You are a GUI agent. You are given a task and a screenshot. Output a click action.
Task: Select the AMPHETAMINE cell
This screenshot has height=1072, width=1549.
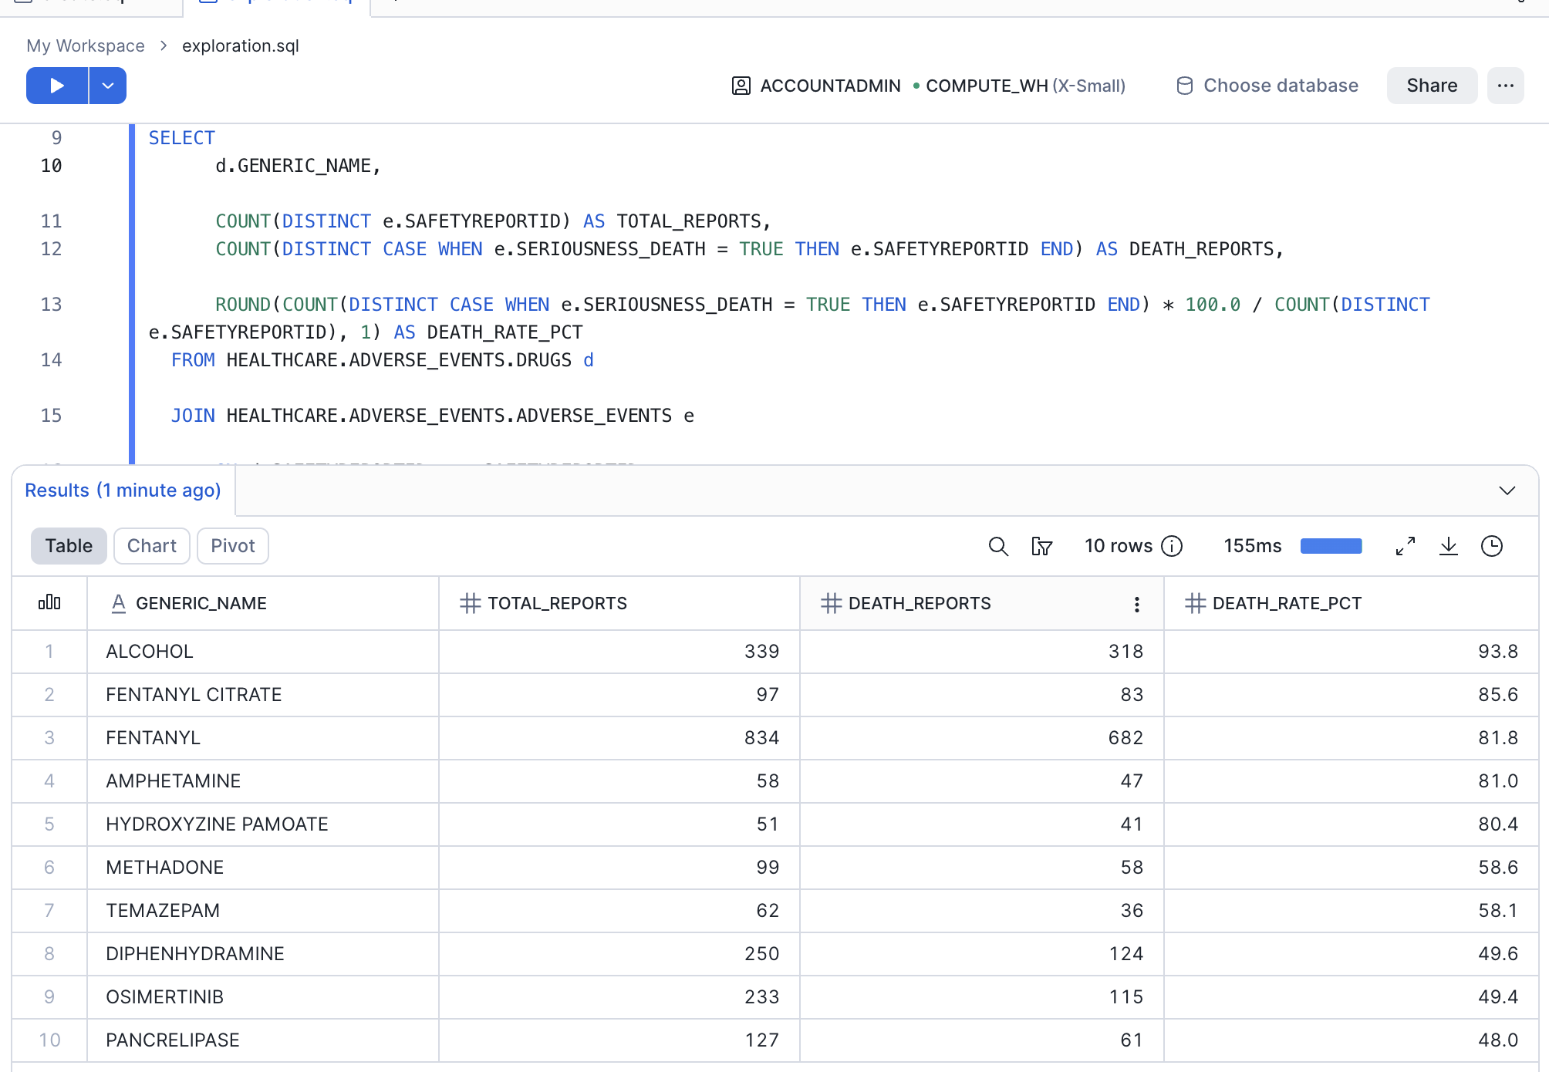tap(262, 781)
